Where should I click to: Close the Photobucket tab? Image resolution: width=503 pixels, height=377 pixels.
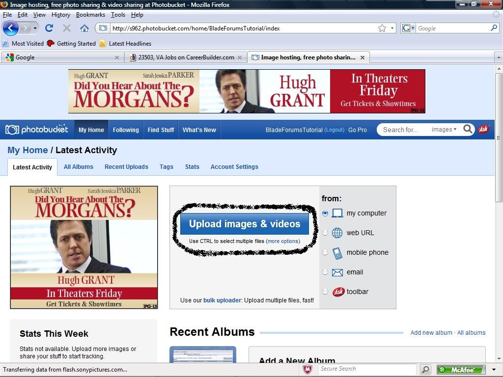[x=363, y=58]
